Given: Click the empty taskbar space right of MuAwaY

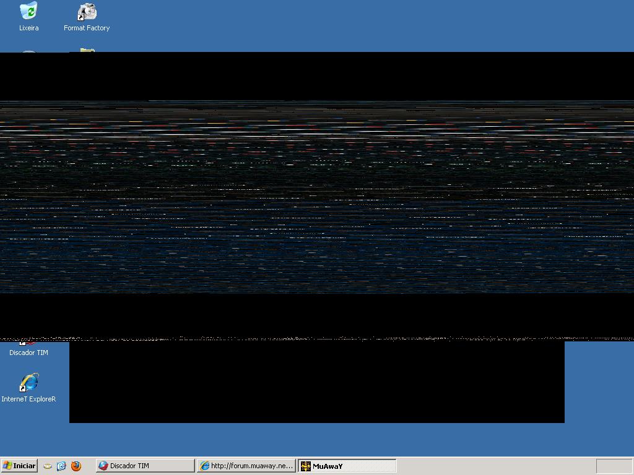Looking at the screenshot, I should pos(495,466).
